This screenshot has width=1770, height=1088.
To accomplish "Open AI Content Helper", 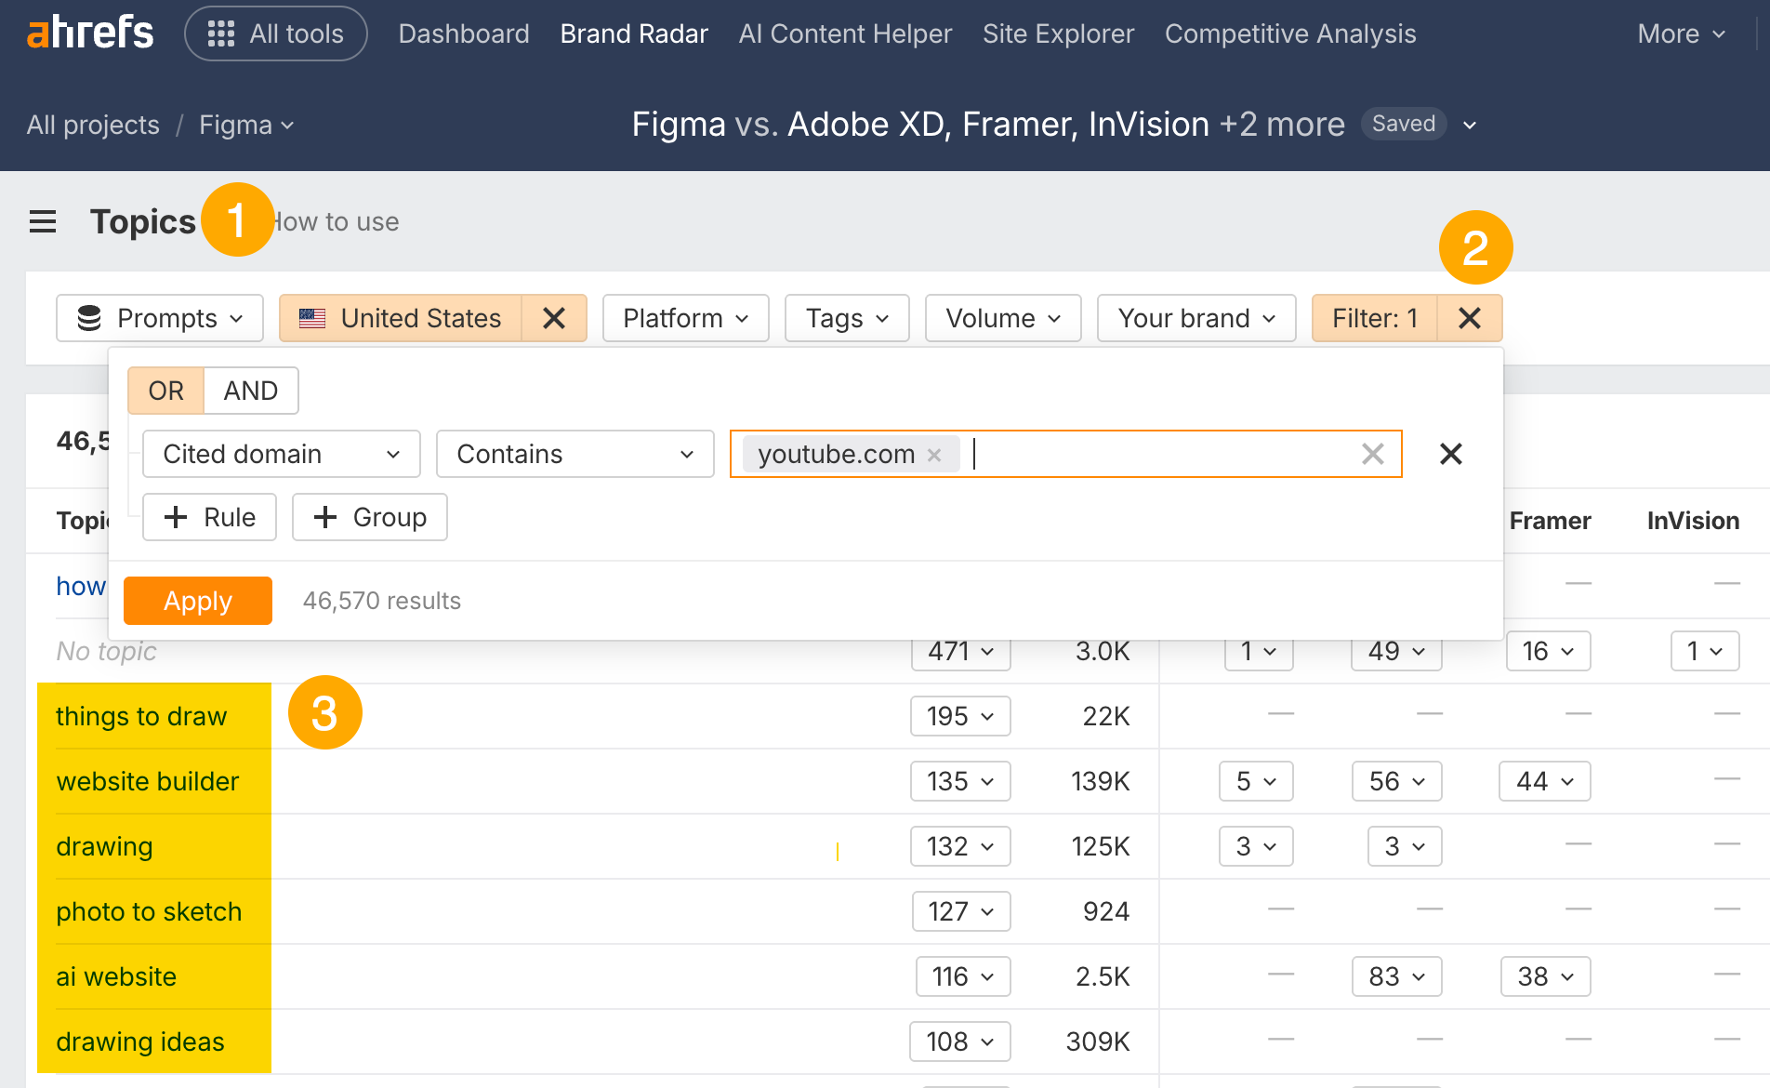I will coord(845,33).
